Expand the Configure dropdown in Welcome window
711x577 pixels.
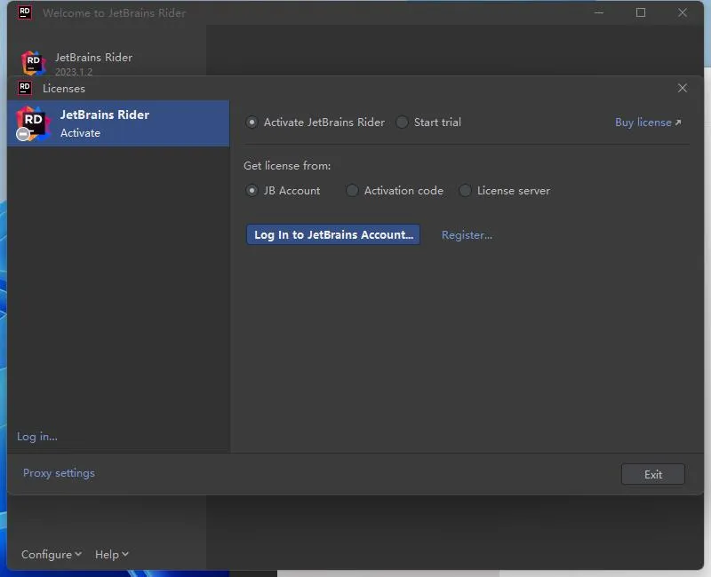[52, 554]
